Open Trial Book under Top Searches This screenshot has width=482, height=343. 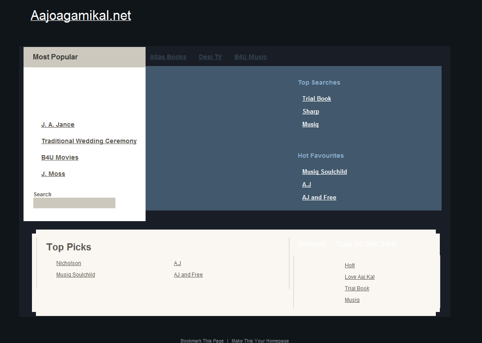(316, 98)
